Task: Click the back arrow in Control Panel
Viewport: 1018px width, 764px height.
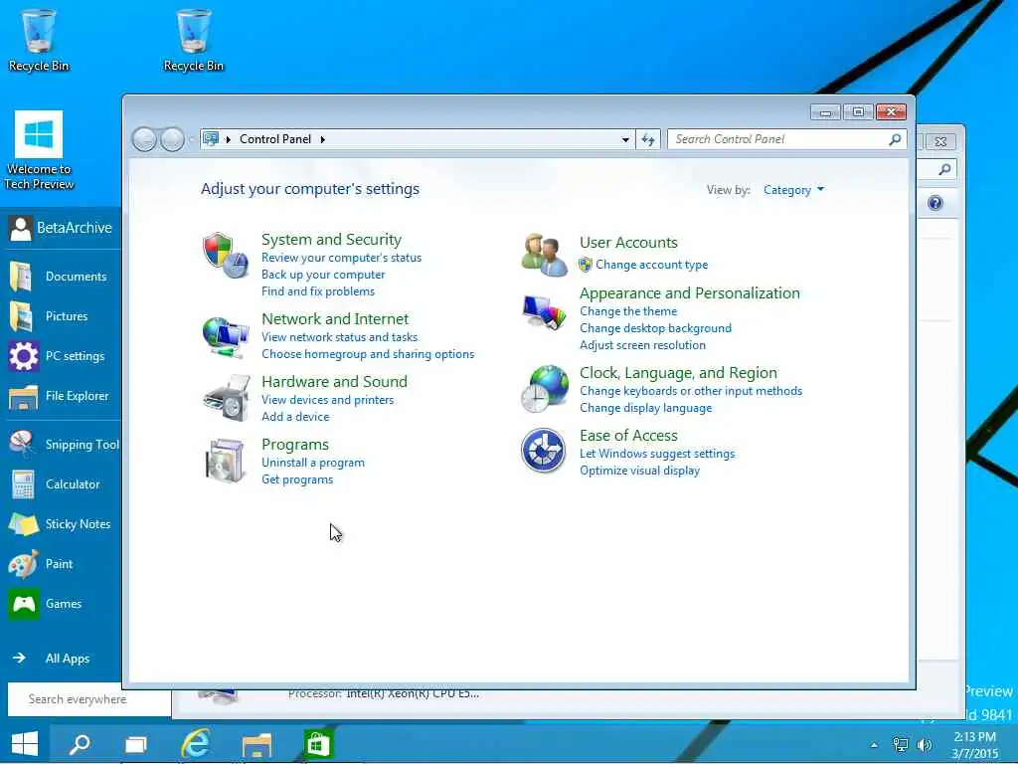Action: click(x=144, y=139)
